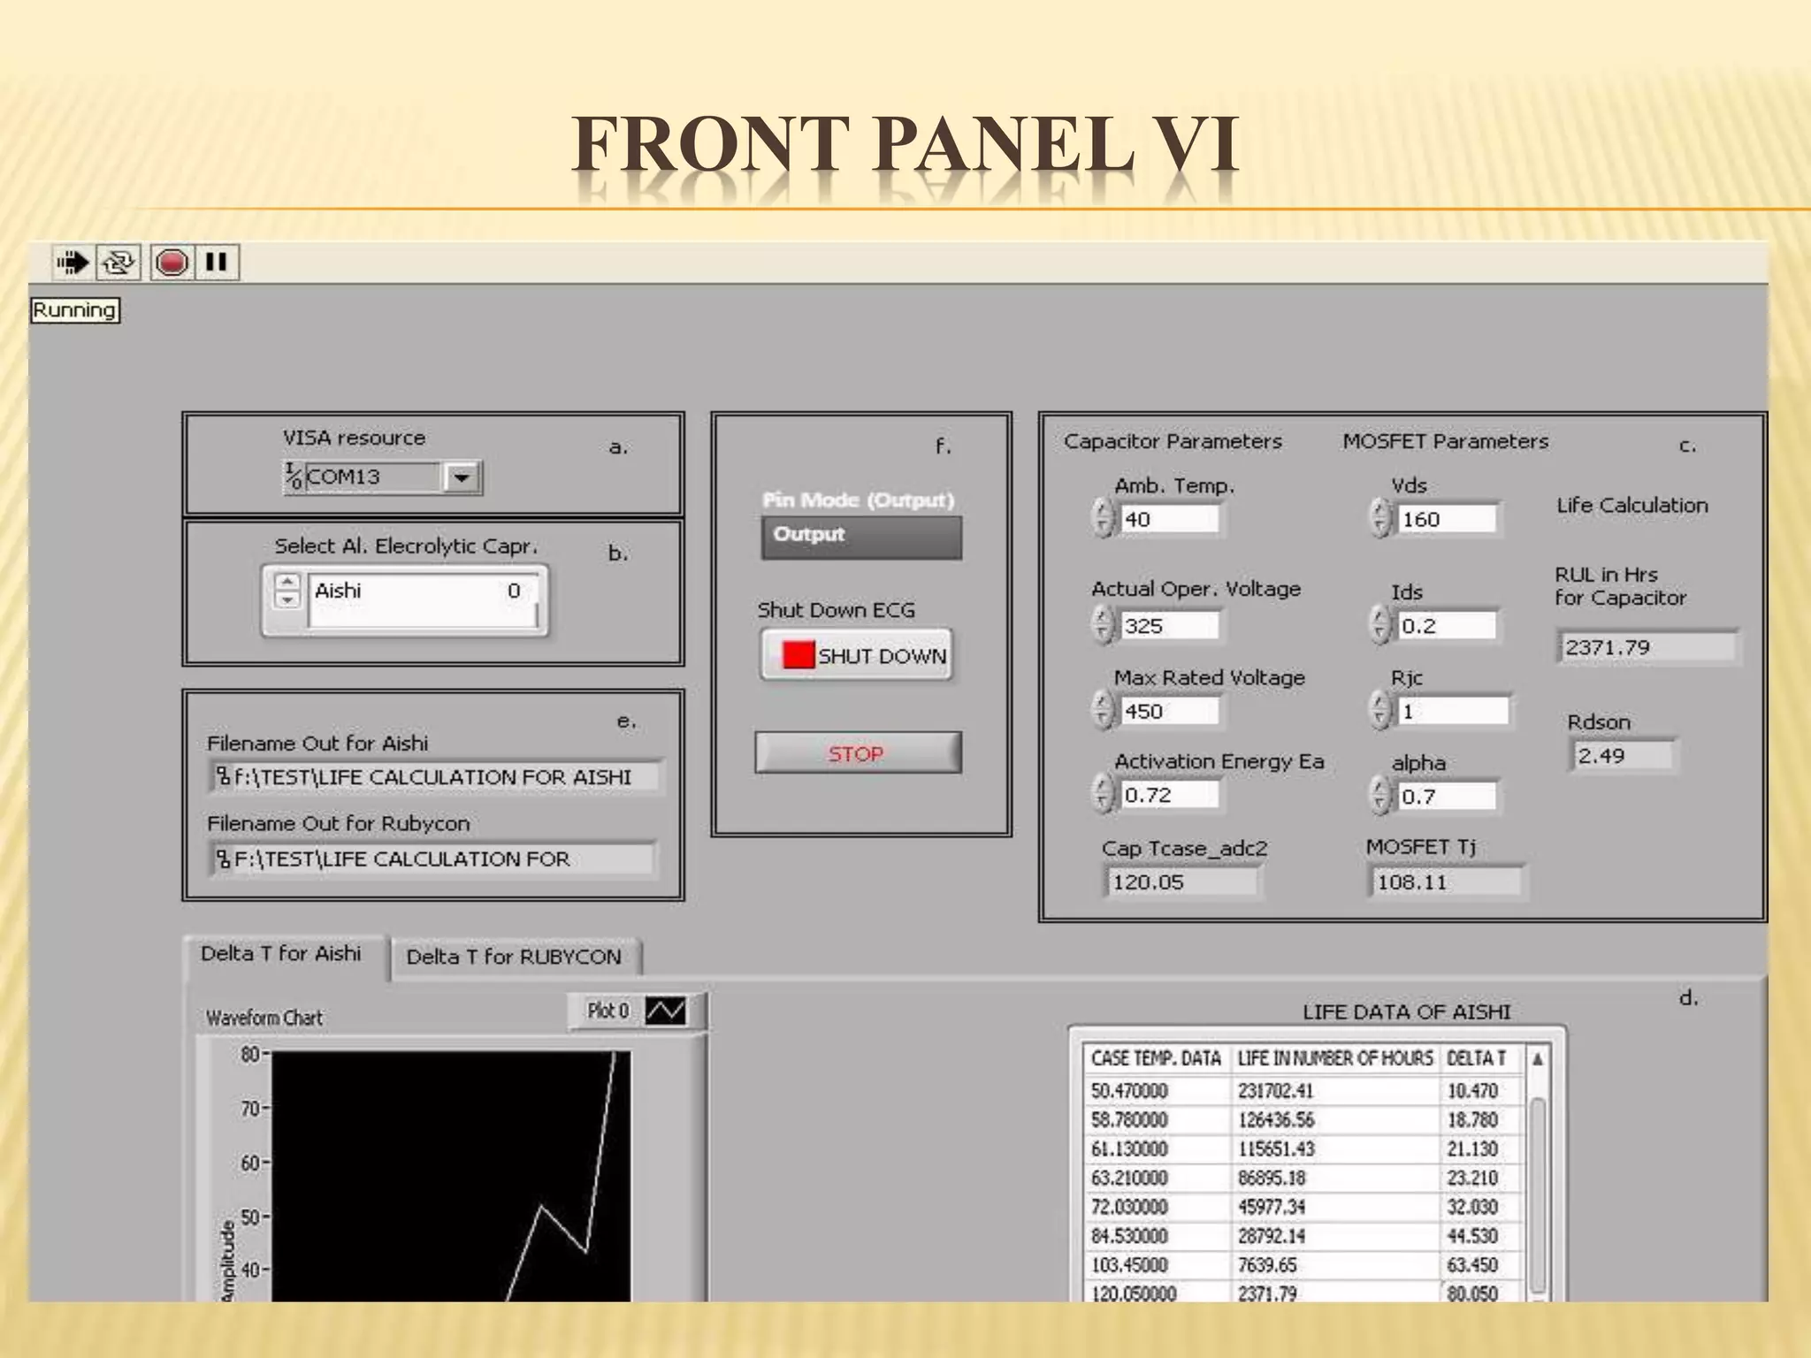This screenshot has width=1811, height=1358.
Task: Click the Vds stepper arrows
Action: point(1380,518)
